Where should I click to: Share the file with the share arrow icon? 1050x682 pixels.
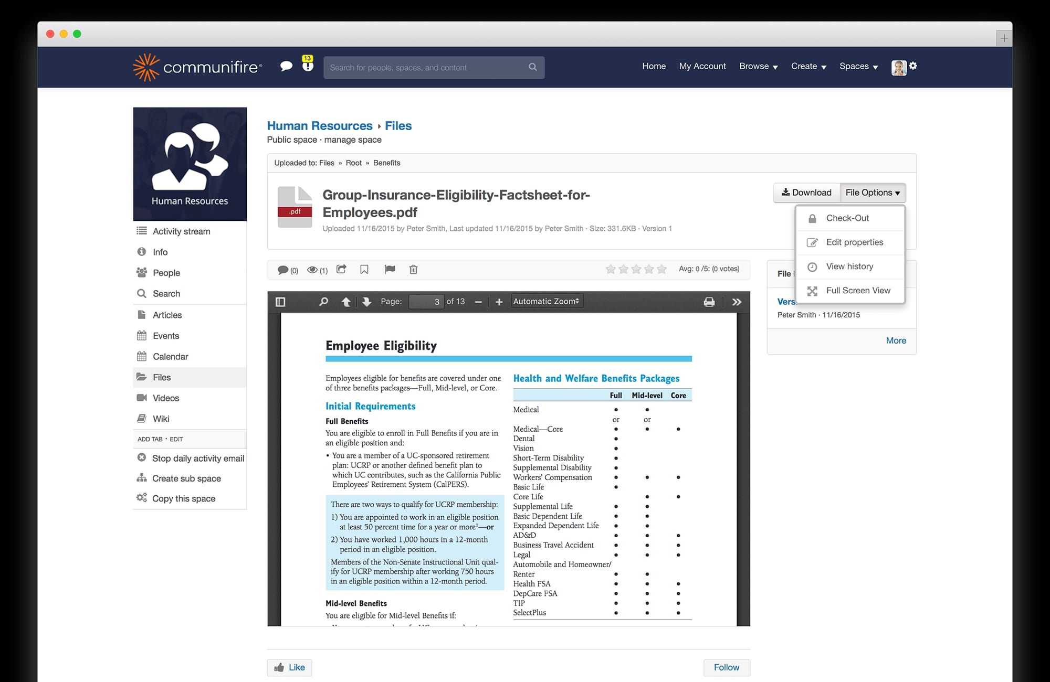pos(341,269)
